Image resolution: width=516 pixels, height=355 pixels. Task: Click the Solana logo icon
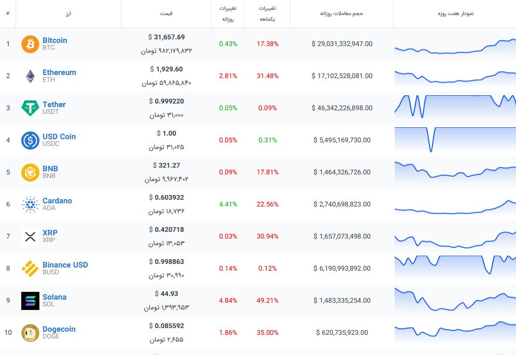point(30,301)
